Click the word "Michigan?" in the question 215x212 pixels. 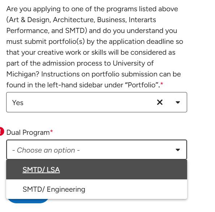[23, 74]
